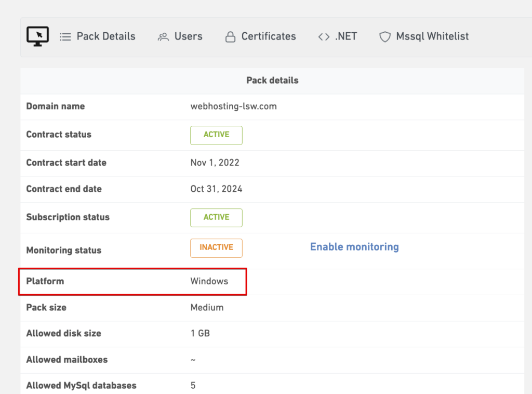Click the Contract status ACTIVE badge
The height and width of the screenshot is (394, 532).
[x=217, y=135]
